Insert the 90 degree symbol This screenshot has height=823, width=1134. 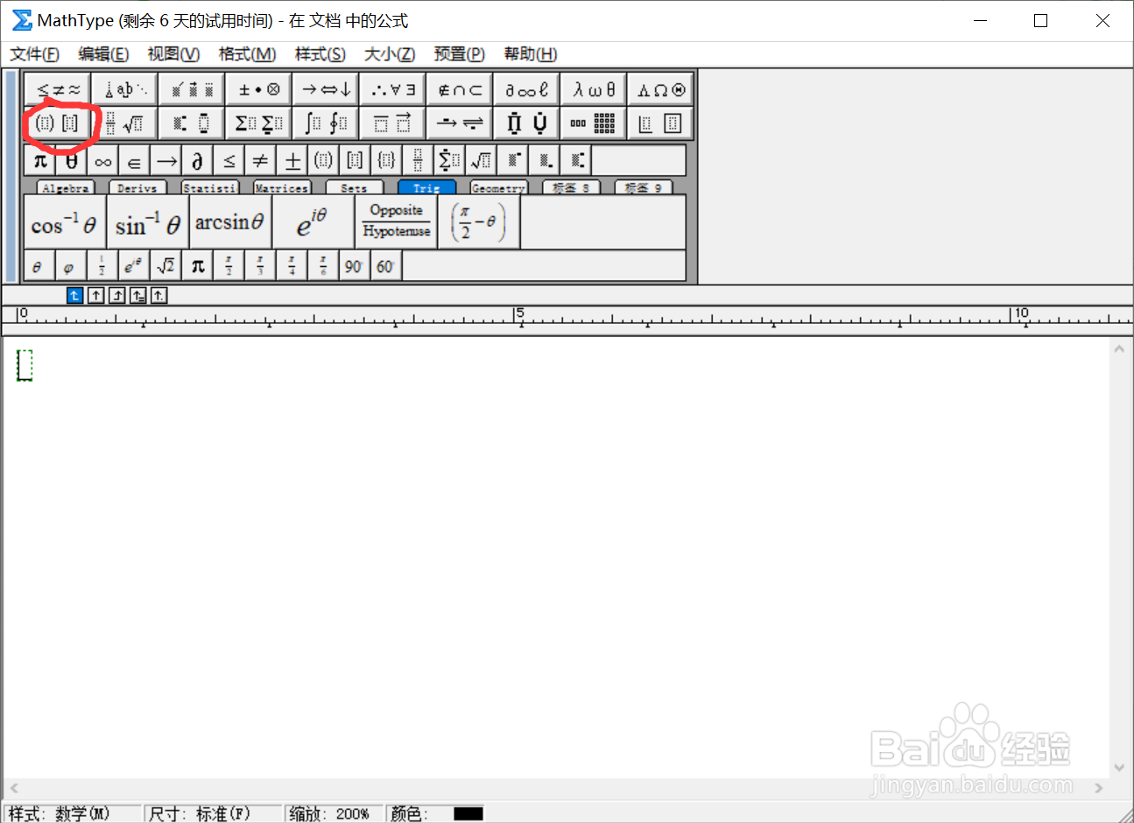point(354,266)
